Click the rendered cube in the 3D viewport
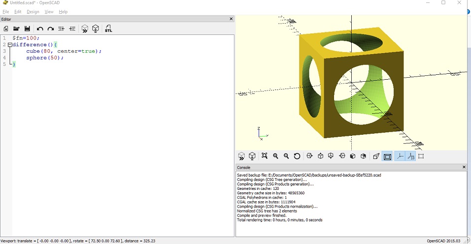The image size is (471, 244). coord(351,83)
